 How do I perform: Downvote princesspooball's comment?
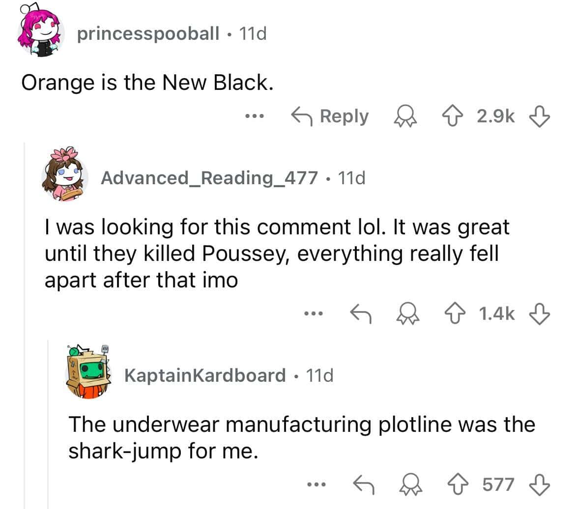(x=540, y=117)
